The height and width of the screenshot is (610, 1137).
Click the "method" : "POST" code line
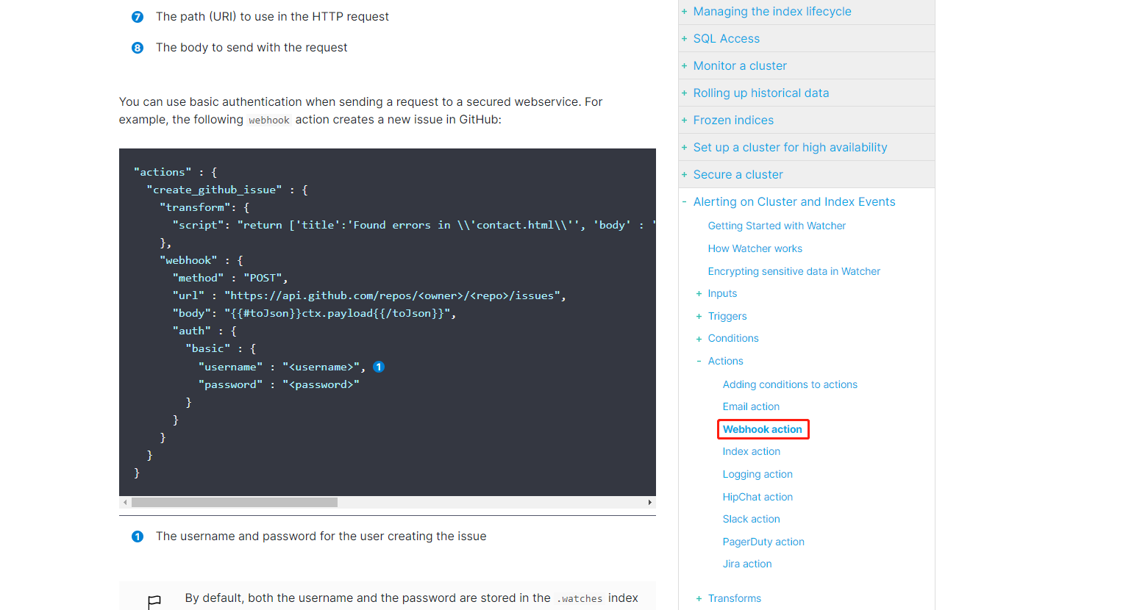(230, 279)
